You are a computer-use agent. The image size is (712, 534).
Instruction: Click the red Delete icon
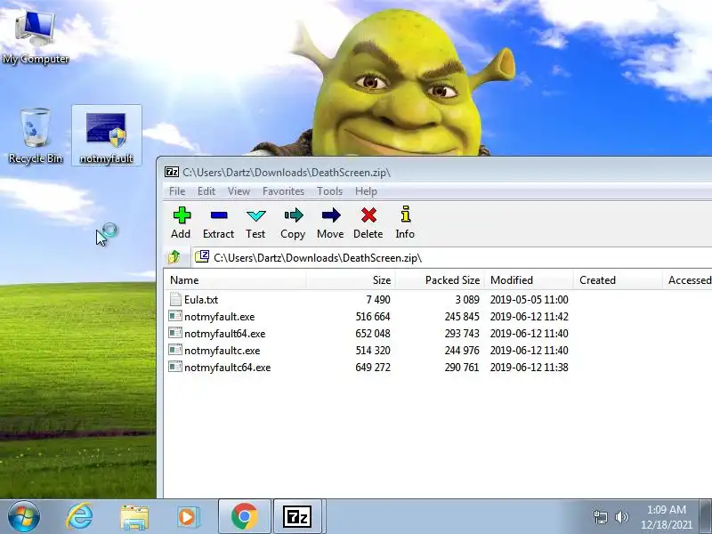(368, 215)
